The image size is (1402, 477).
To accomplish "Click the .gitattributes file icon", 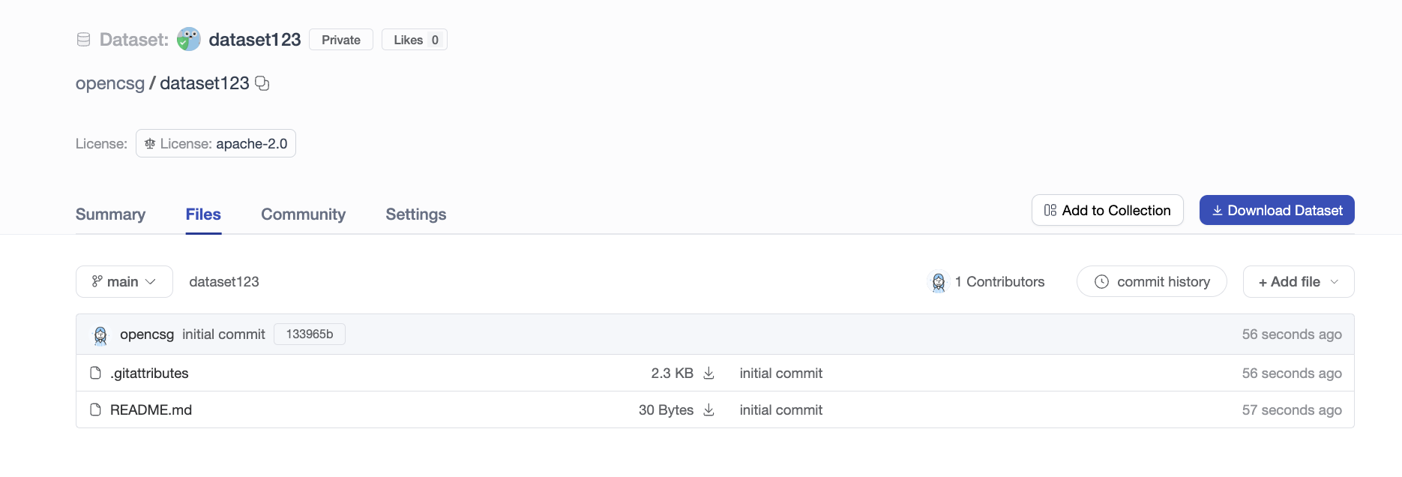I will tap(95, 373).
